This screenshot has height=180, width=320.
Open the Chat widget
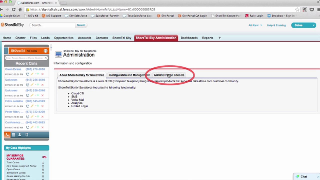coord(306,176)
